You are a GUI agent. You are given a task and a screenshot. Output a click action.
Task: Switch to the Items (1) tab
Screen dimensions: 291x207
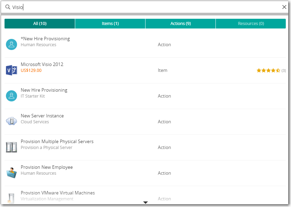point(110,24)
